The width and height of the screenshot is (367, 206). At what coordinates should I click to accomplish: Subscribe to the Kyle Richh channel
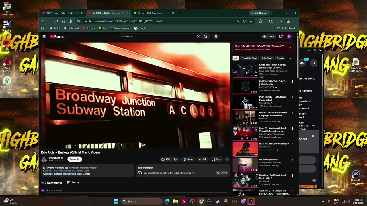[x=75, y=159]
